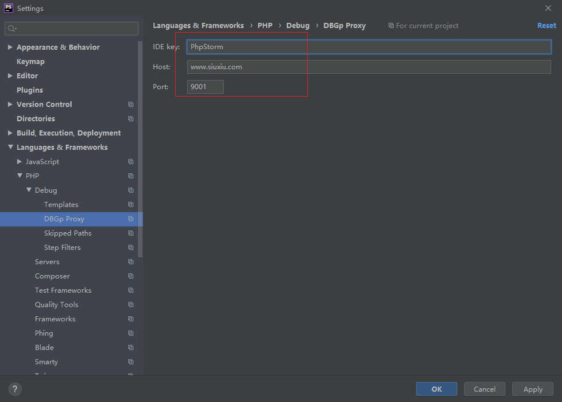This screenshot has width=562, height=402.
Task: Click project-level icon beside Directories
Action: (130, 119)
